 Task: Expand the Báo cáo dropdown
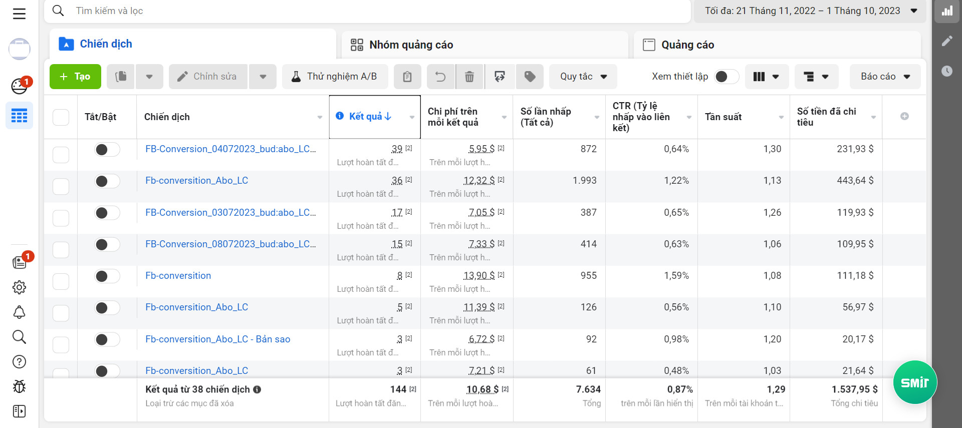coord(885,77)
